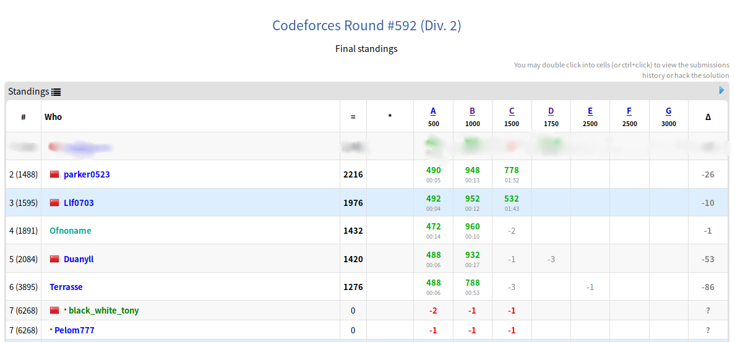Screen dimensions: 735x342
Task: Open Ofnoname profile
Action: (x=71, y=231)
